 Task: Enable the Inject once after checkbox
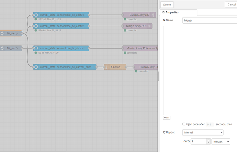coord(184,124)
